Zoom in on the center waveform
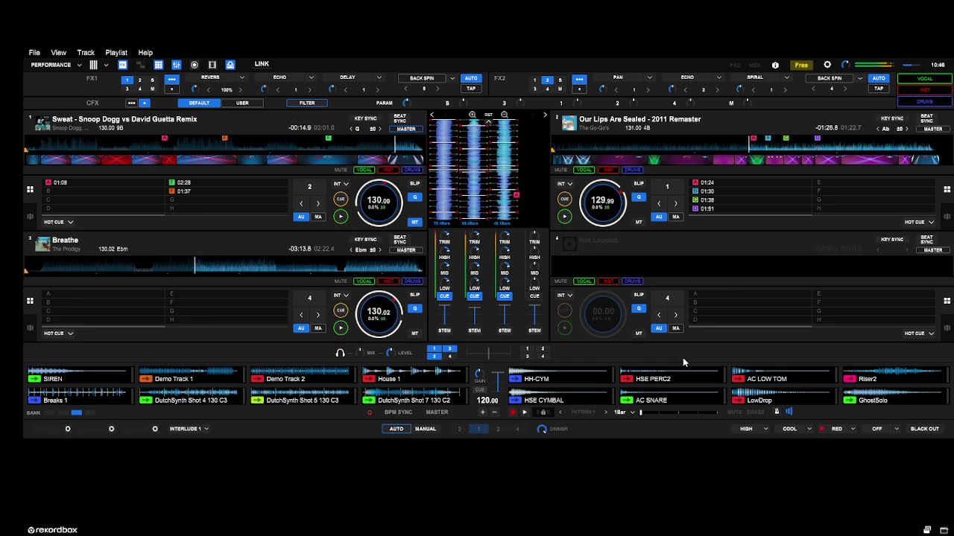Viewport: 954px width, 536px height. coord(473,115)
